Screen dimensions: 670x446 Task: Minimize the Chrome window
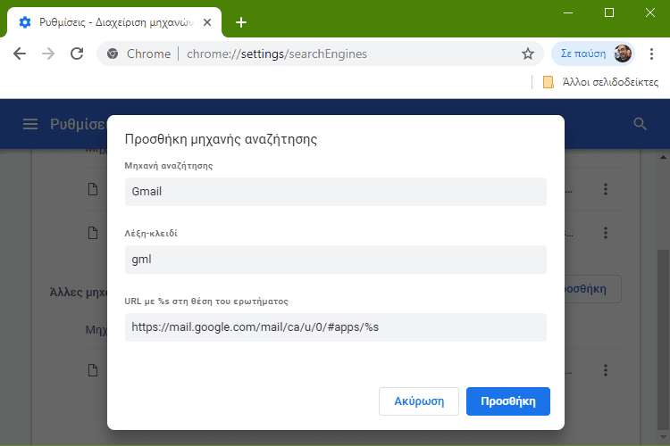tap(568, 12)
